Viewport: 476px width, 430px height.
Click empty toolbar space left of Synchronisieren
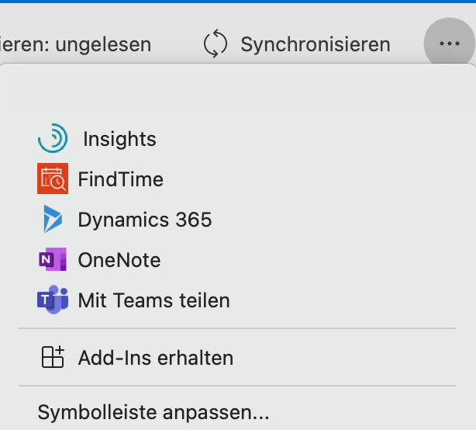pos(178,44)
